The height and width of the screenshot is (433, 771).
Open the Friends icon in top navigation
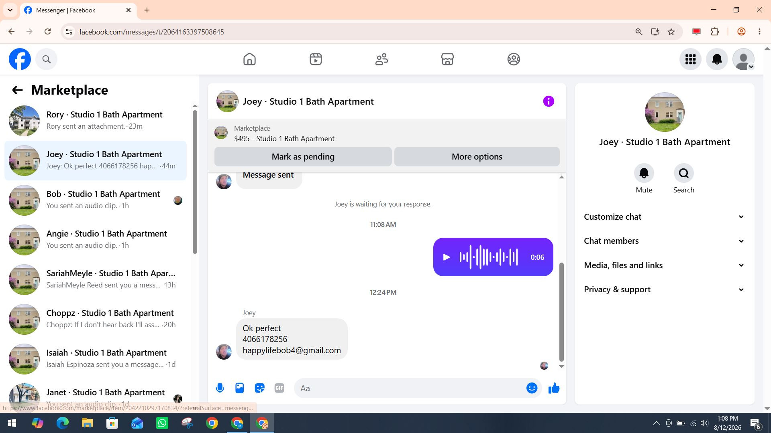381,59
